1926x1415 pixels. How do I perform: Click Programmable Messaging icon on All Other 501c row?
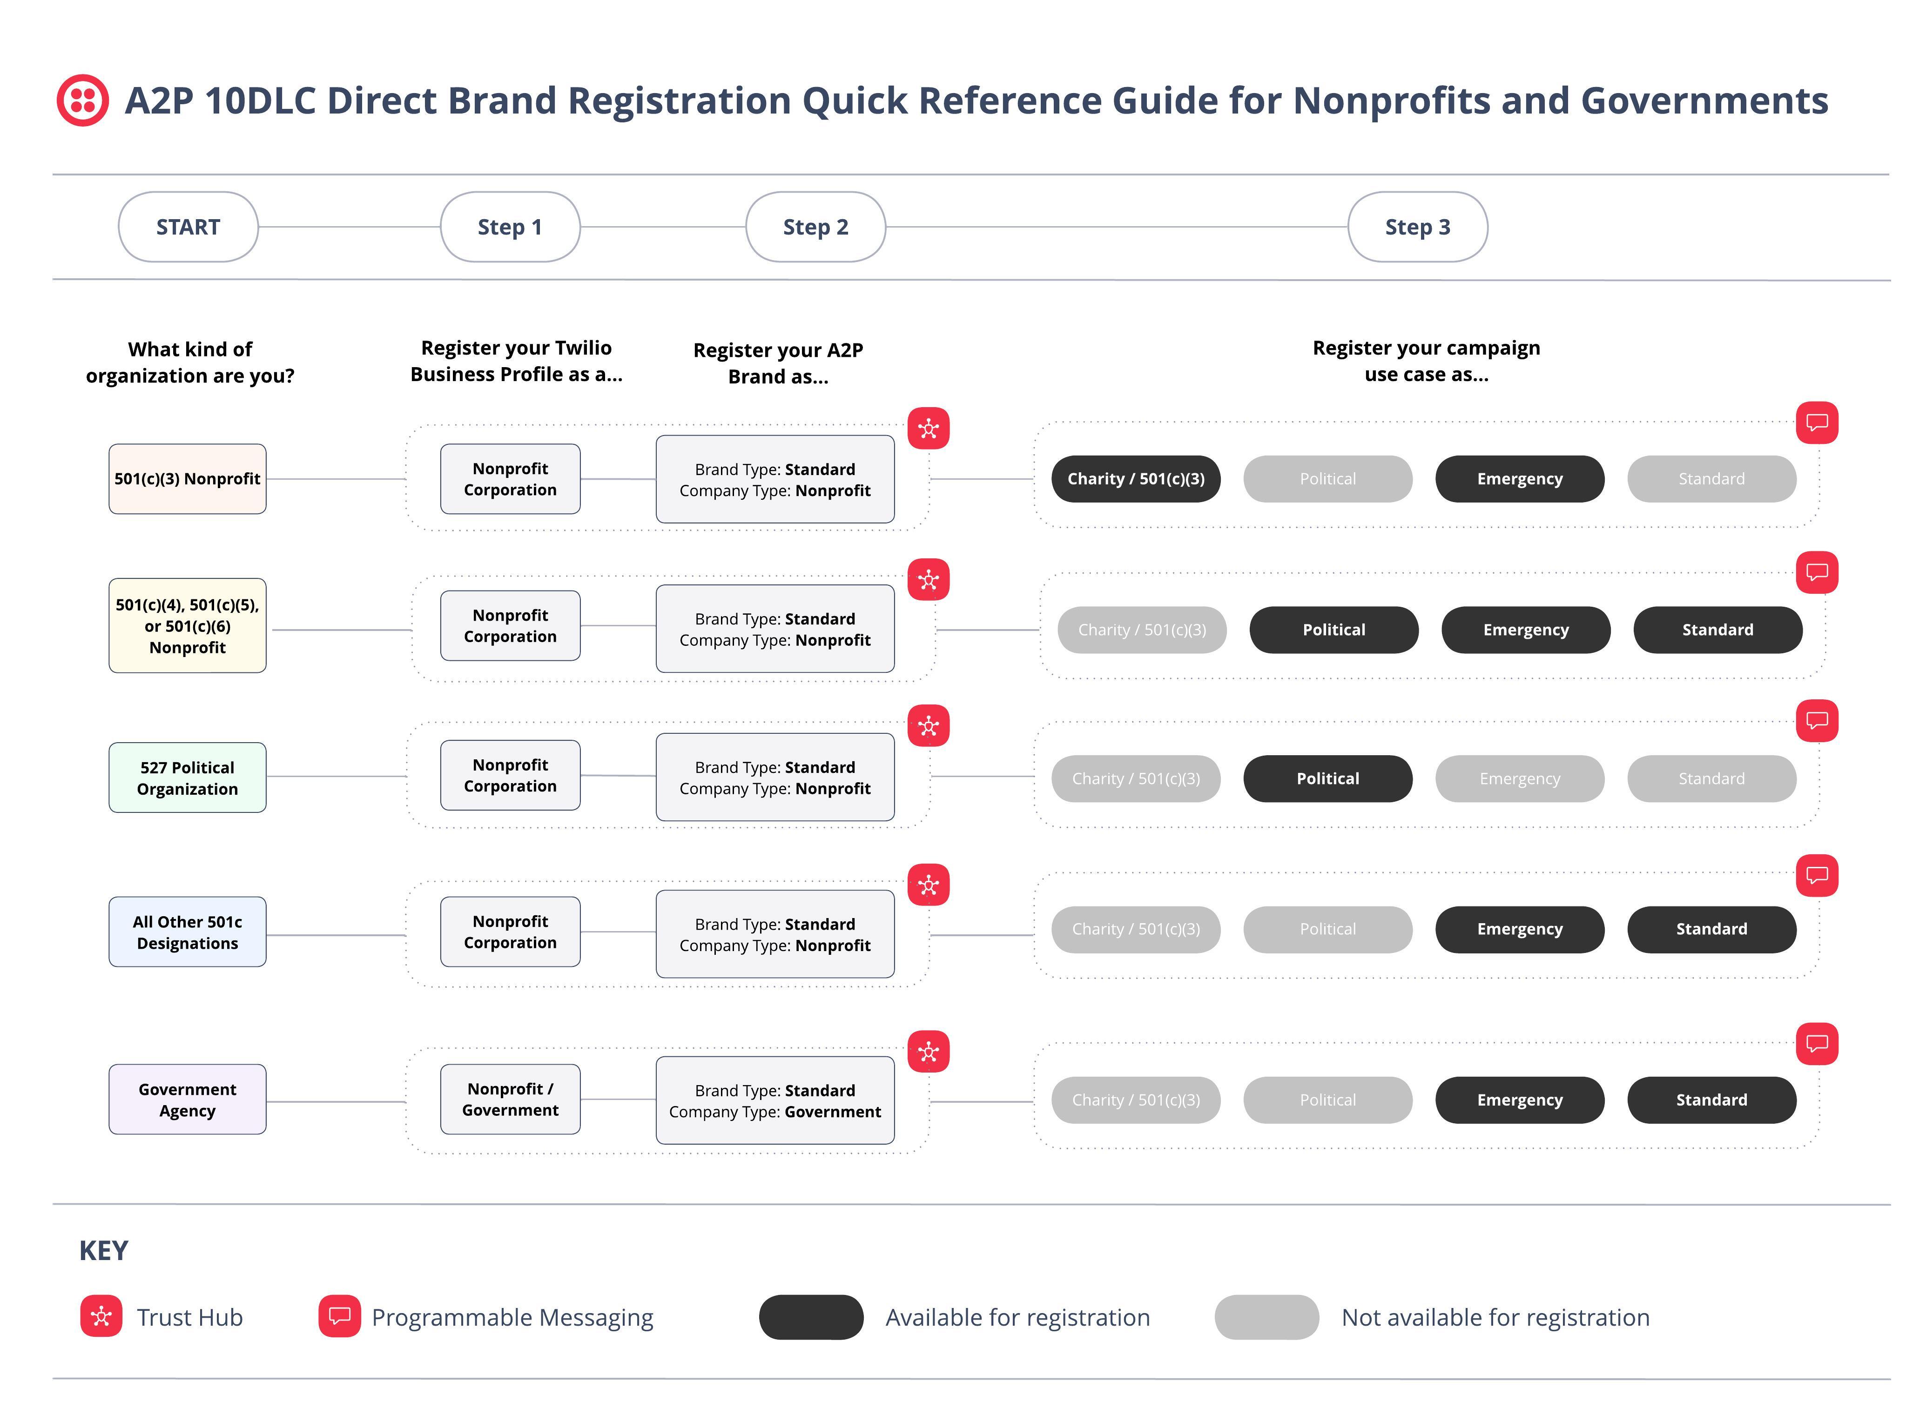click(x=1816, y=875)
